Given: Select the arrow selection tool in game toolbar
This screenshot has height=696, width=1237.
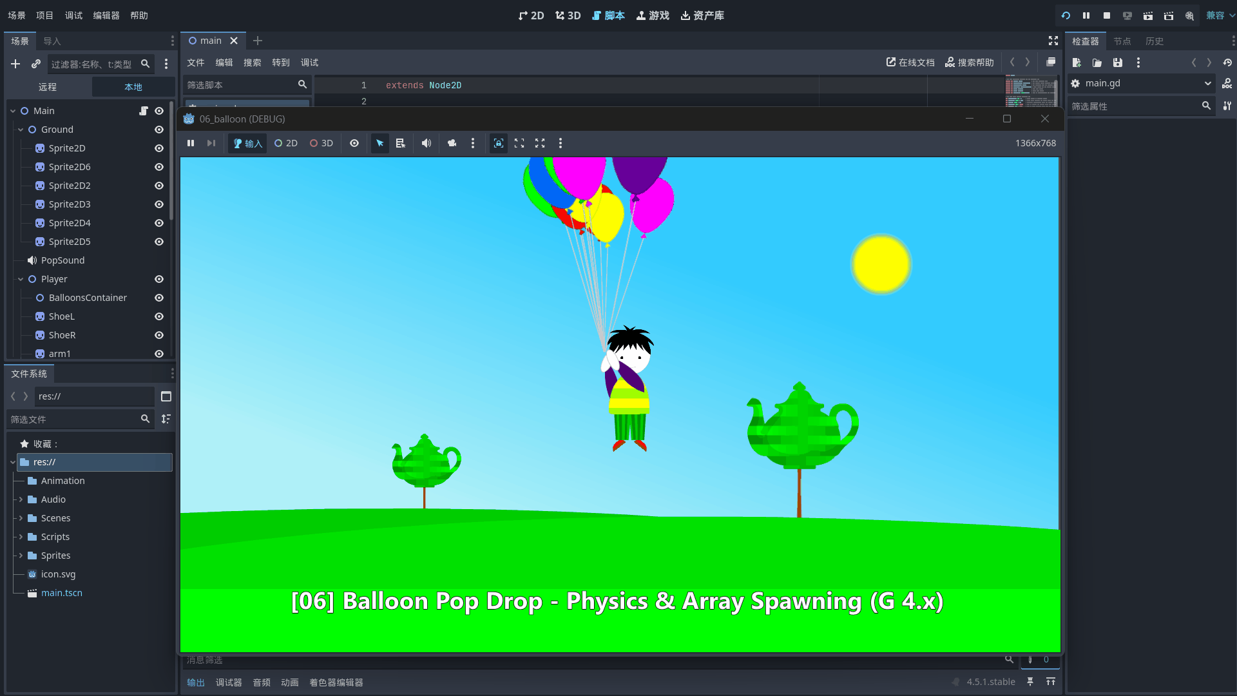Looking at the screenshot, I should coord(380,143).
